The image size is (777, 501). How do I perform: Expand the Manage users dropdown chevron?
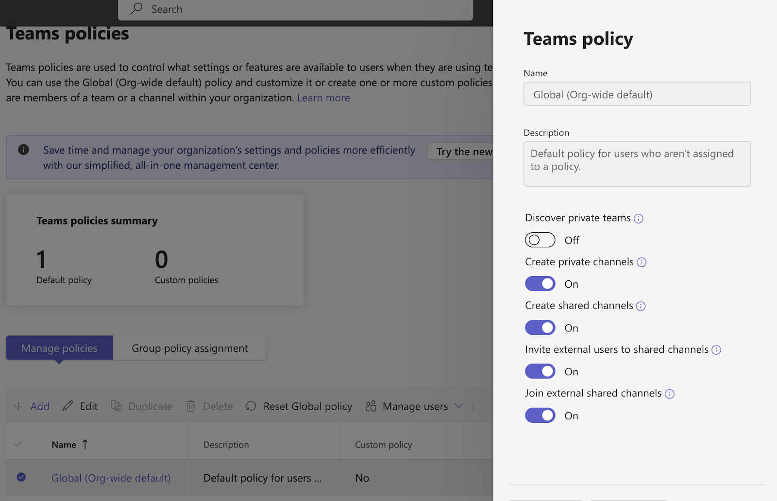tap(459, 406)
